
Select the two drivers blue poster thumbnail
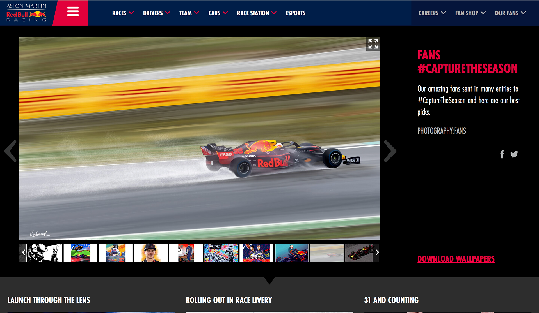click(256, 253)
